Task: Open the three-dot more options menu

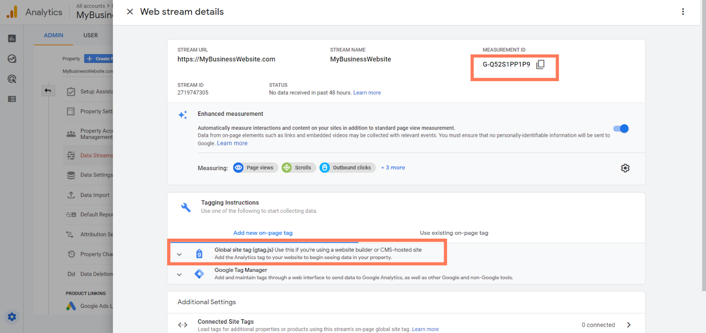Action: 683,12
